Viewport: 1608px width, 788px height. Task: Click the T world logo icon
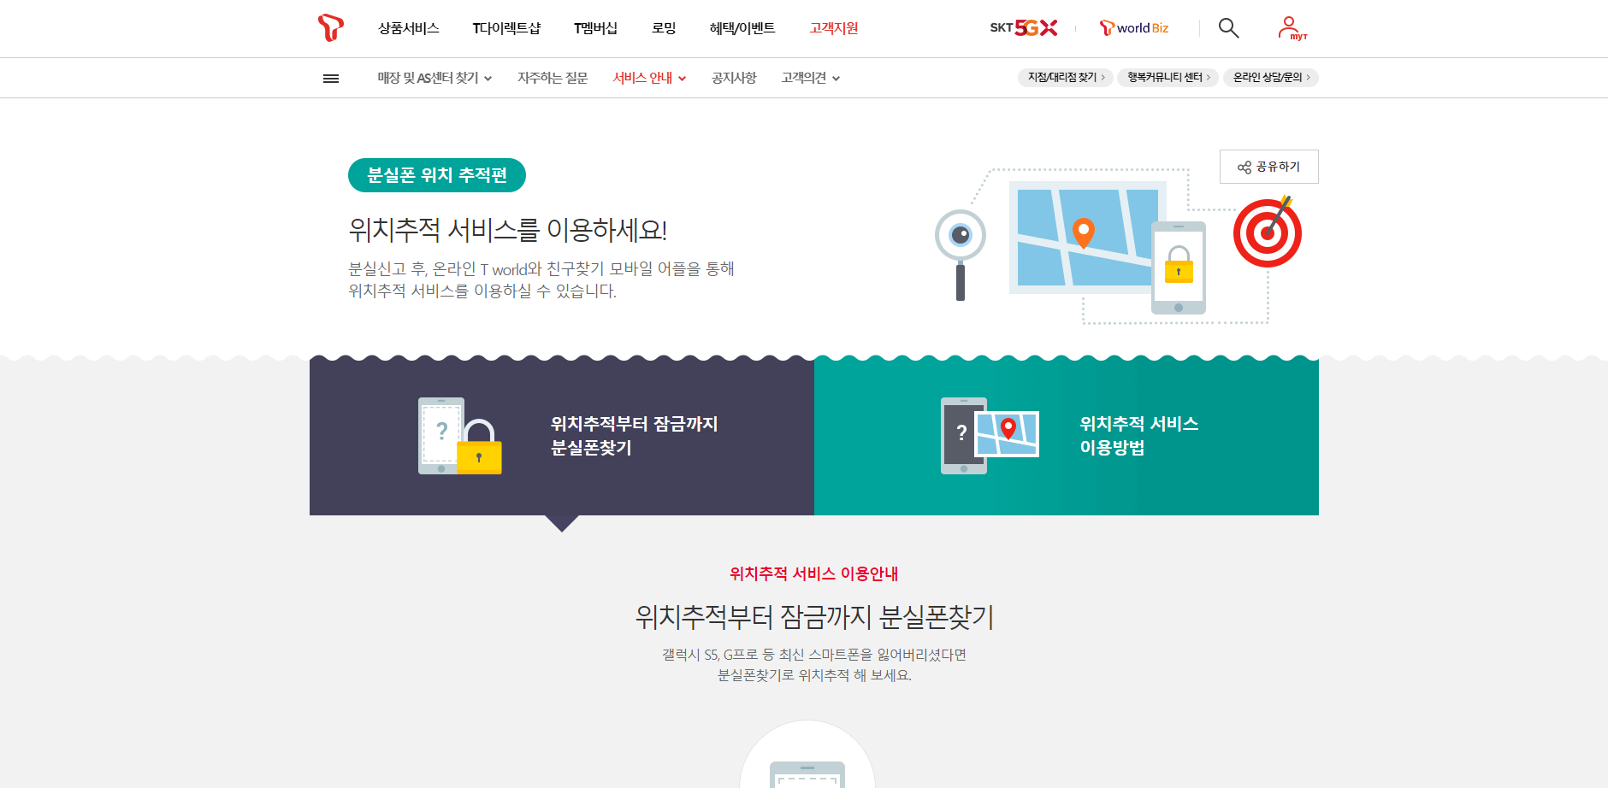point(330,27)
